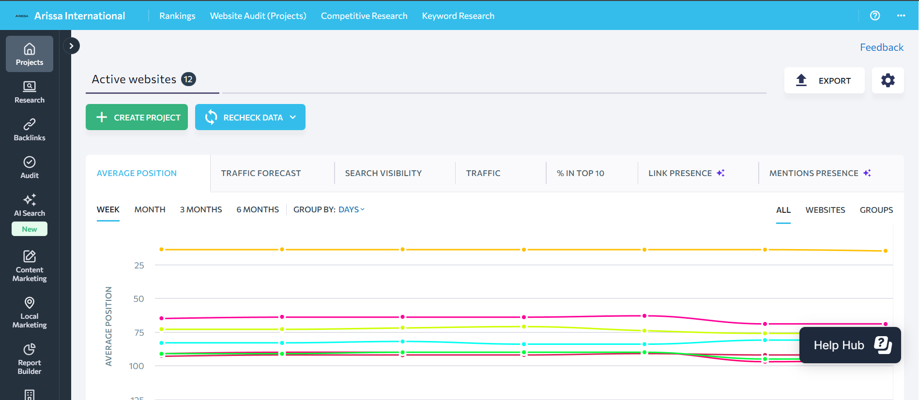
Task: Open the settings gear icon
Action: point(888,80)
